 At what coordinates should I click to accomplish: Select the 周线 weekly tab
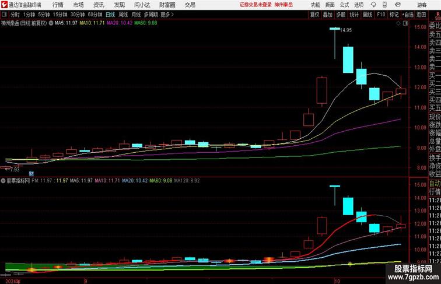click(x=123, y=15)
